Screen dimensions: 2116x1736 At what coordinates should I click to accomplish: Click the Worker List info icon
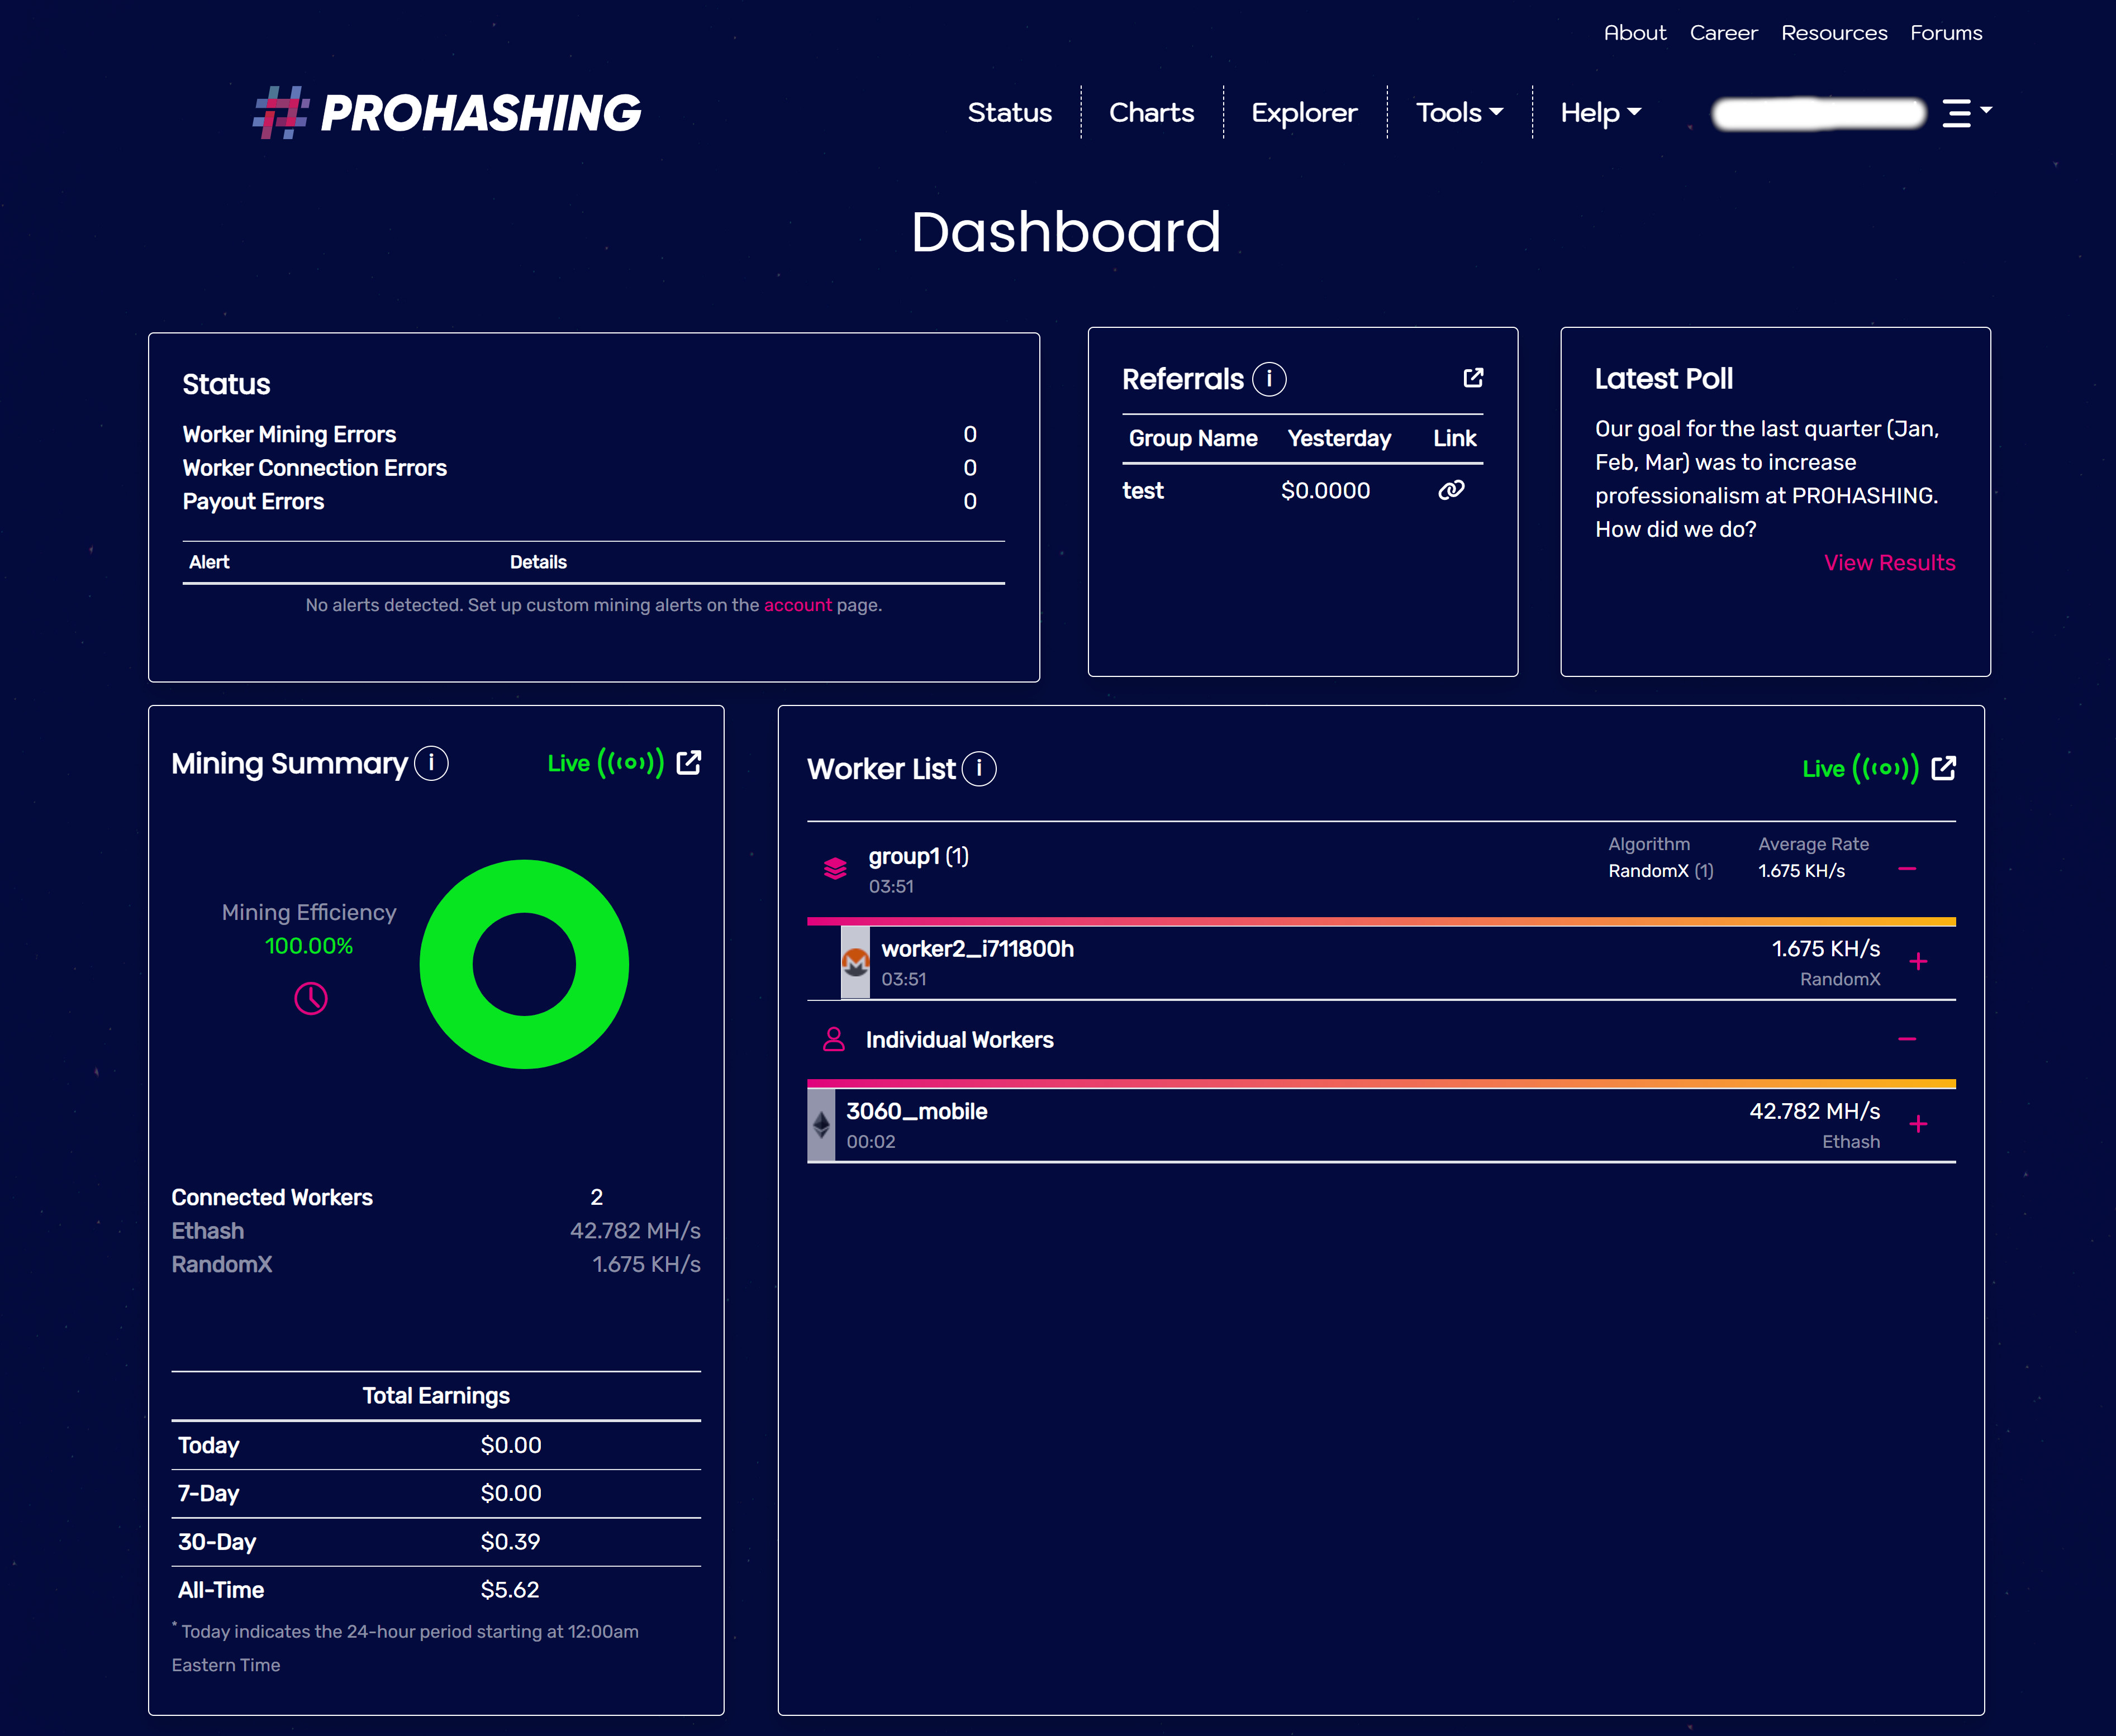coord(978,769)
